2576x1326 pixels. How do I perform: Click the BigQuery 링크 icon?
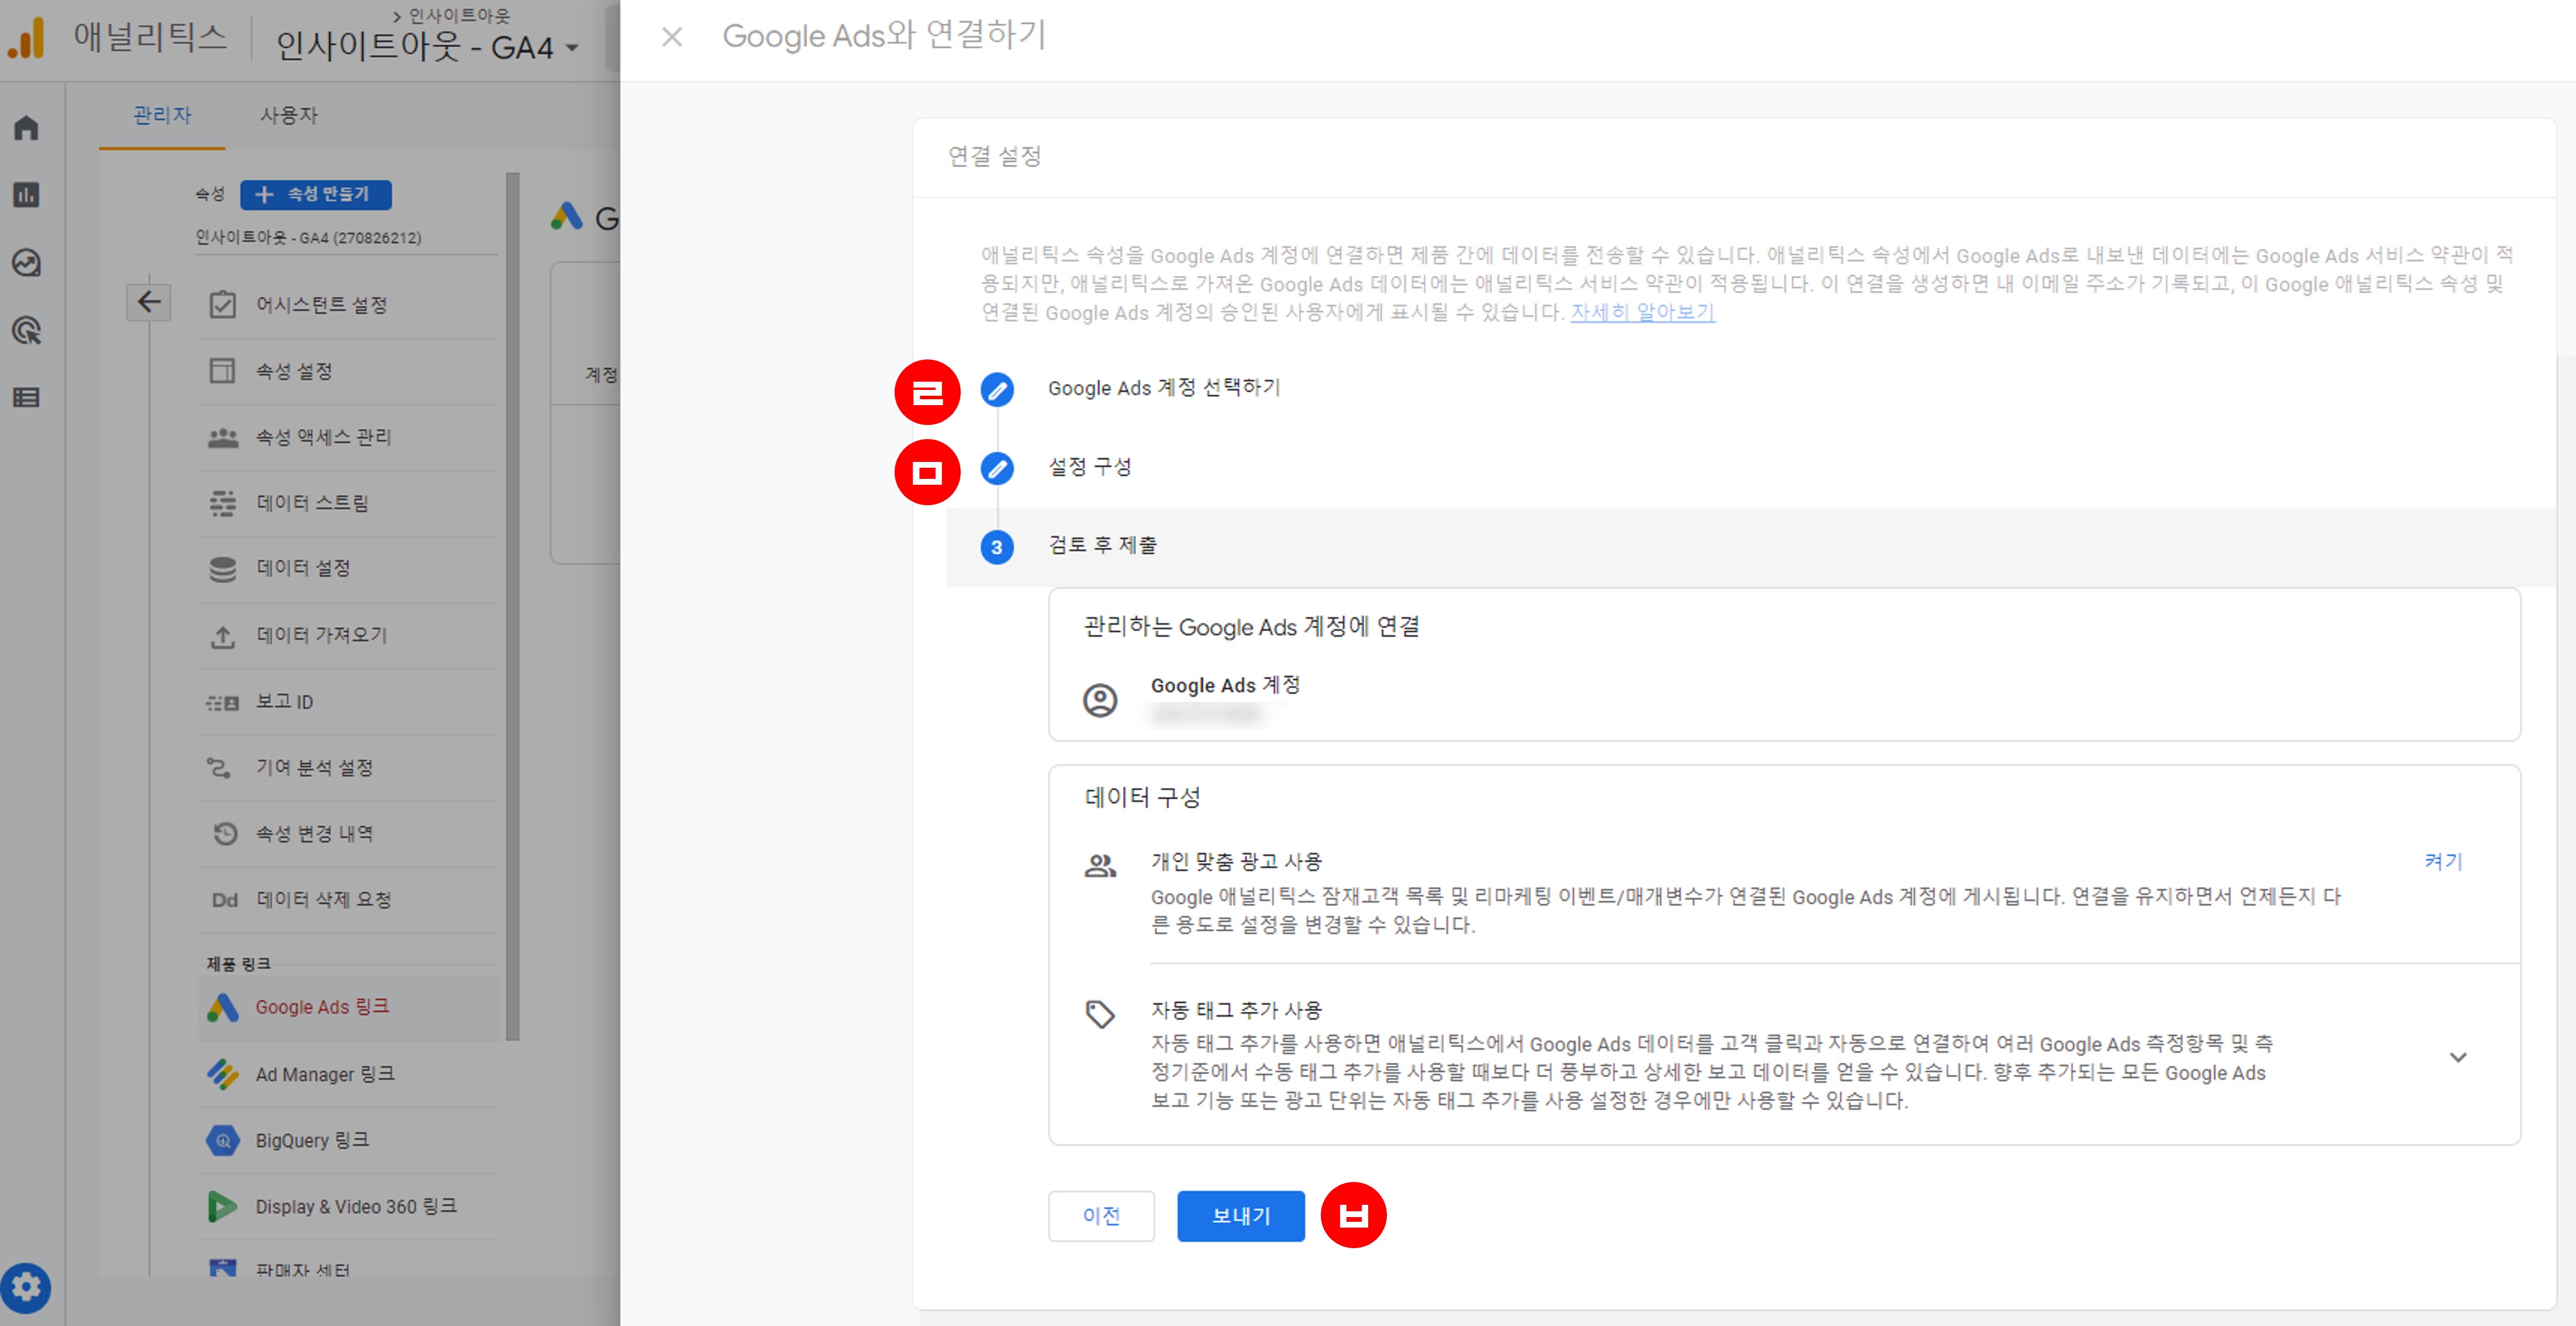click(x=222, y=1140)
